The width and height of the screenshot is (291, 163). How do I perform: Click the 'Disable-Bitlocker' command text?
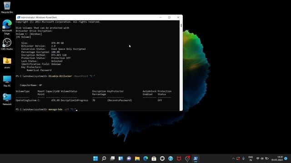click(60, 76)
